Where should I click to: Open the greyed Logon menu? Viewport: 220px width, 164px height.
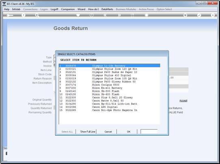click(x=44, y=9)
